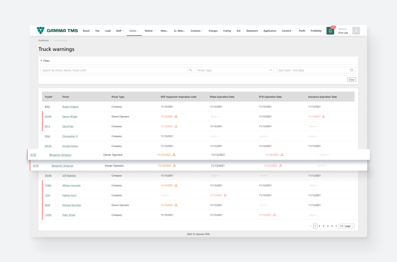Go to page 3 in pagination

(324, 226)
